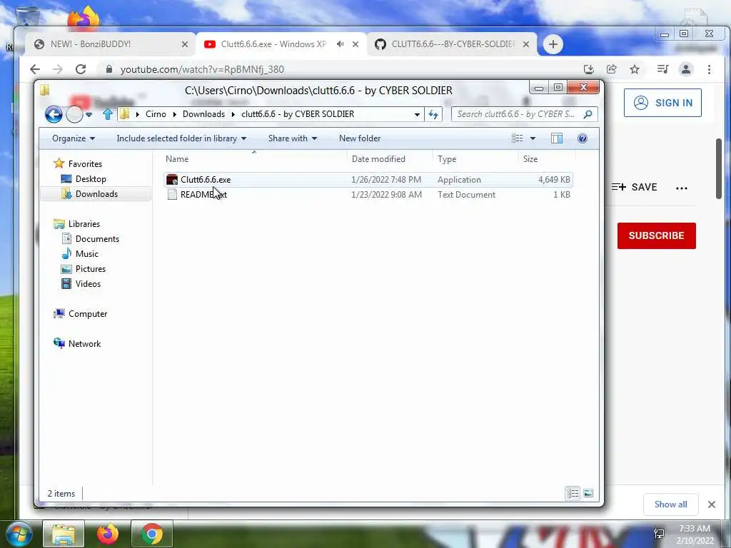Click the search magnifier icon in Explorer
The width and height of the screenshot is (731, 548).
588,114
